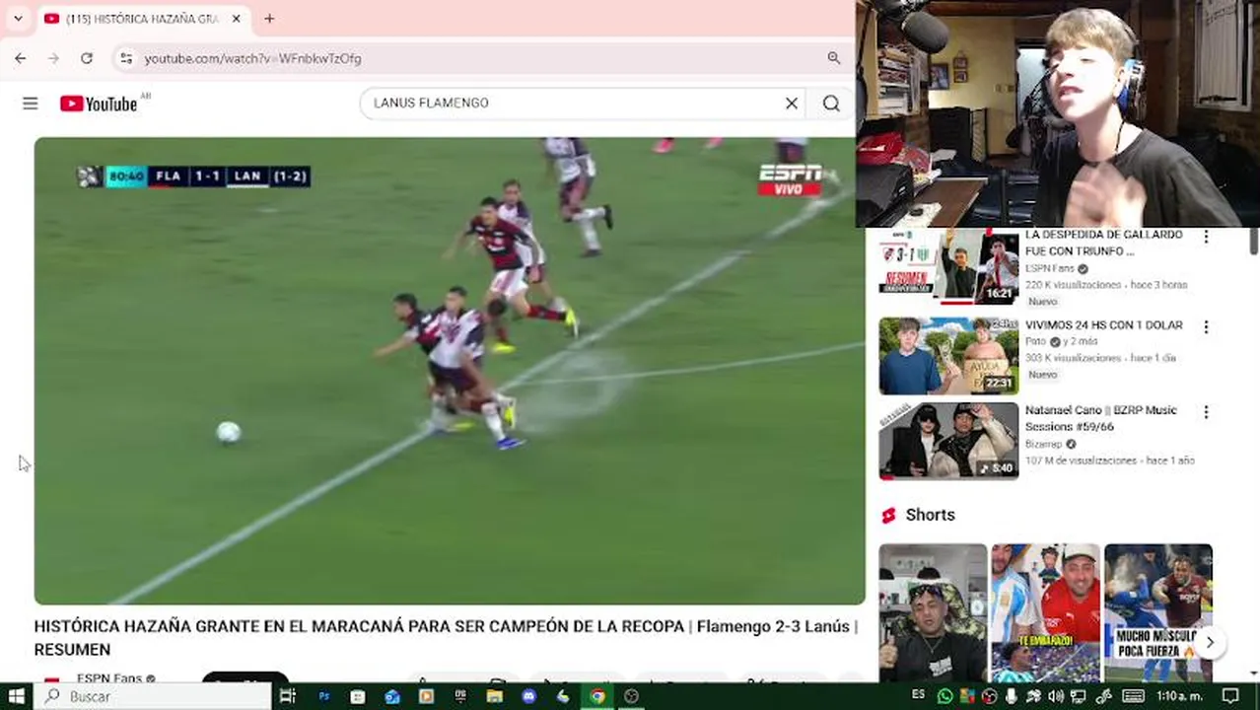Open Task View on the taskbar
Viewport: 1260px width, 710px height.
tap(287, 696)
